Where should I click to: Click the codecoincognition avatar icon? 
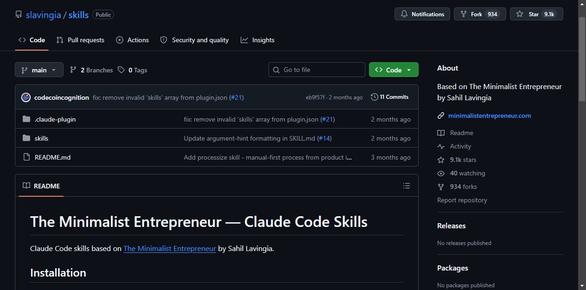click(x=26, y=97)
